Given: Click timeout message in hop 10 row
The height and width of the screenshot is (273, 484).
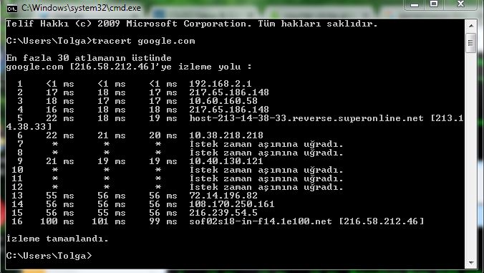Looking at the screenshot, I should click(266, 170).
